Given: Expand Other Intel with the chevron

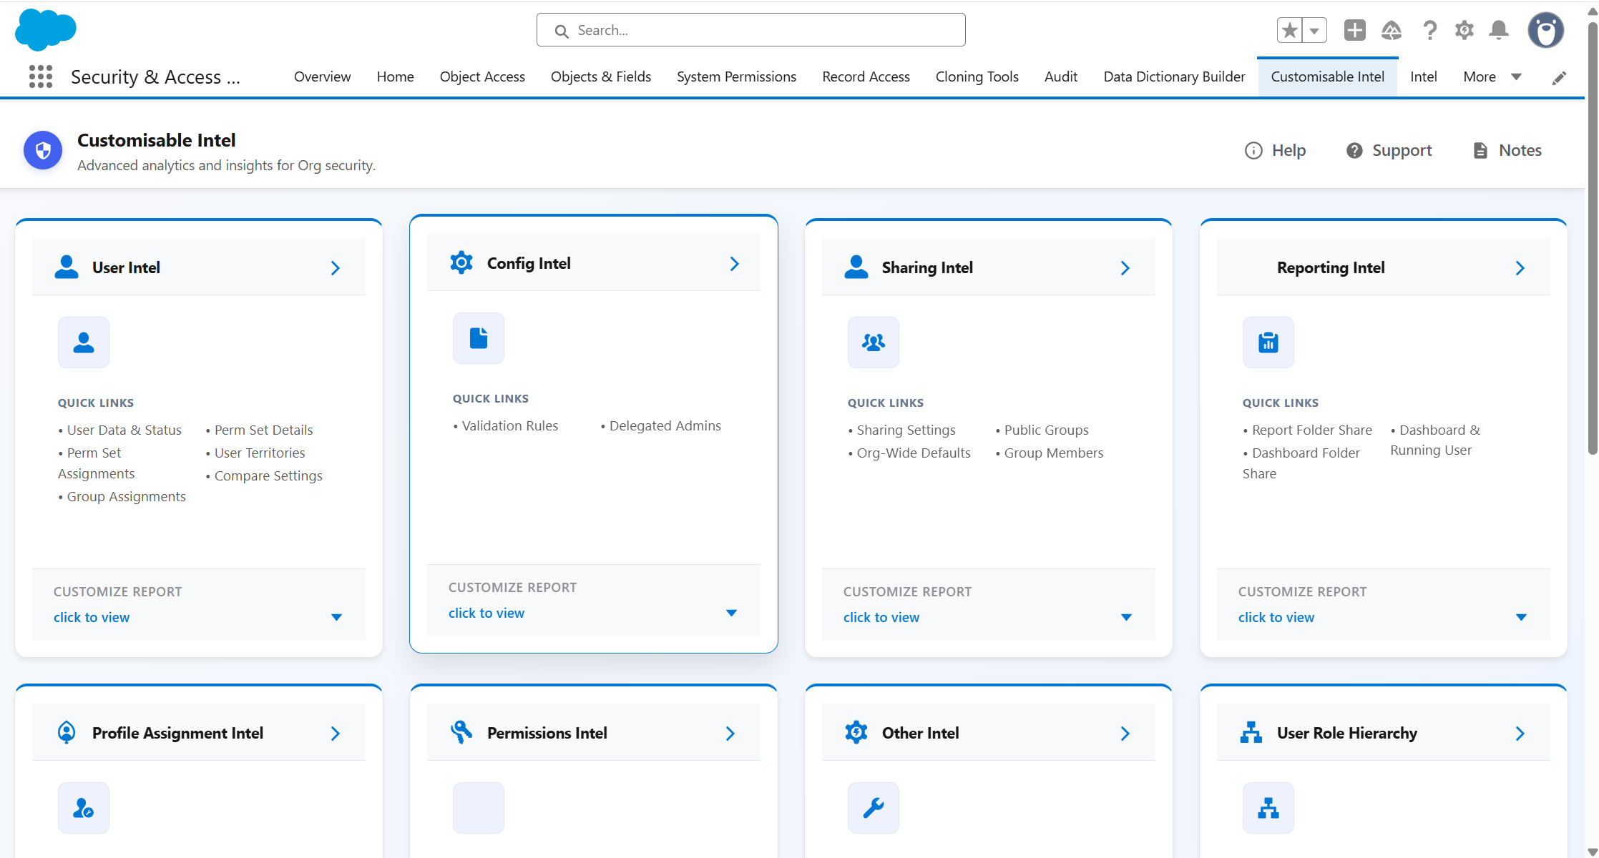Looking at the screenshot, I should [1125, 734].
